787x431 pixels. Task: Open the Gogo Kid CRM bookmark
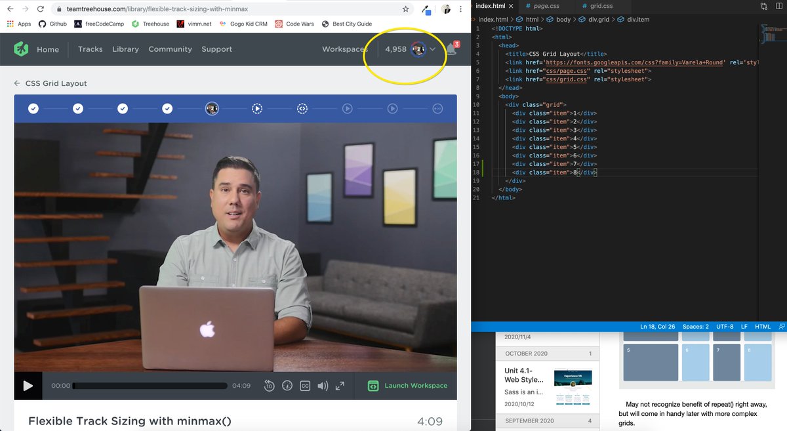click(x=243, y=24)
